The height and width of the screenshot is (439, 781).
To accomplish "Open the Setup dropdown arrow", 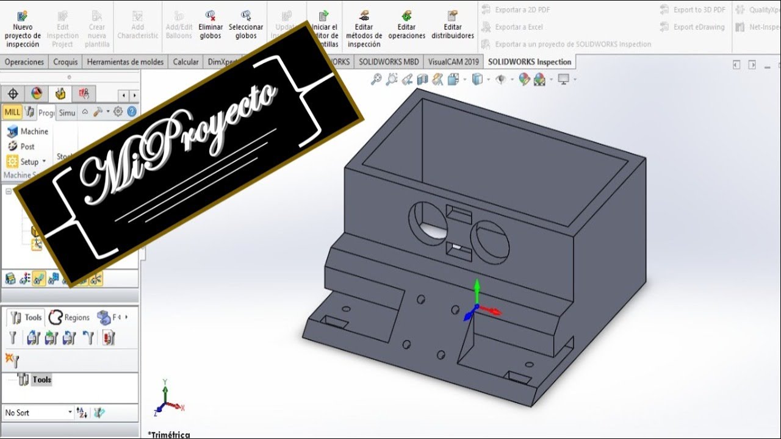I will click(x=44, y=162).
